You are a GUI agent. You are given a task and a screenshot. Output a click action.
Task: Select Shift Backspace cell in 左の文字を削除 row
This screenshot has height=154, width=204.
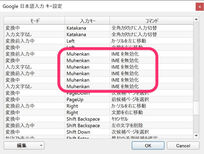click(x=87, y=125)
